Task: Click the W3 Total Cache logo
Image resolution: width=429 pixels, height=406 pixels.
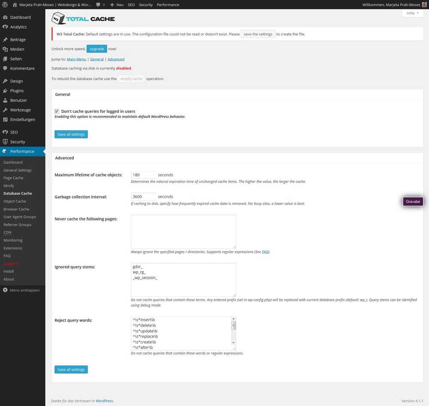Action: (83, 18)
